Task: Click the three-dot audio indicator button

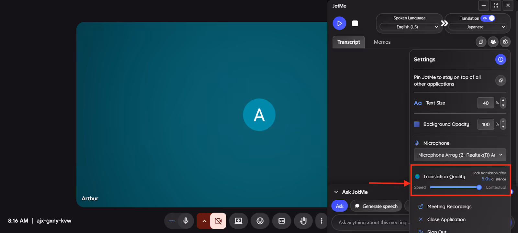Action: [172, 221]
